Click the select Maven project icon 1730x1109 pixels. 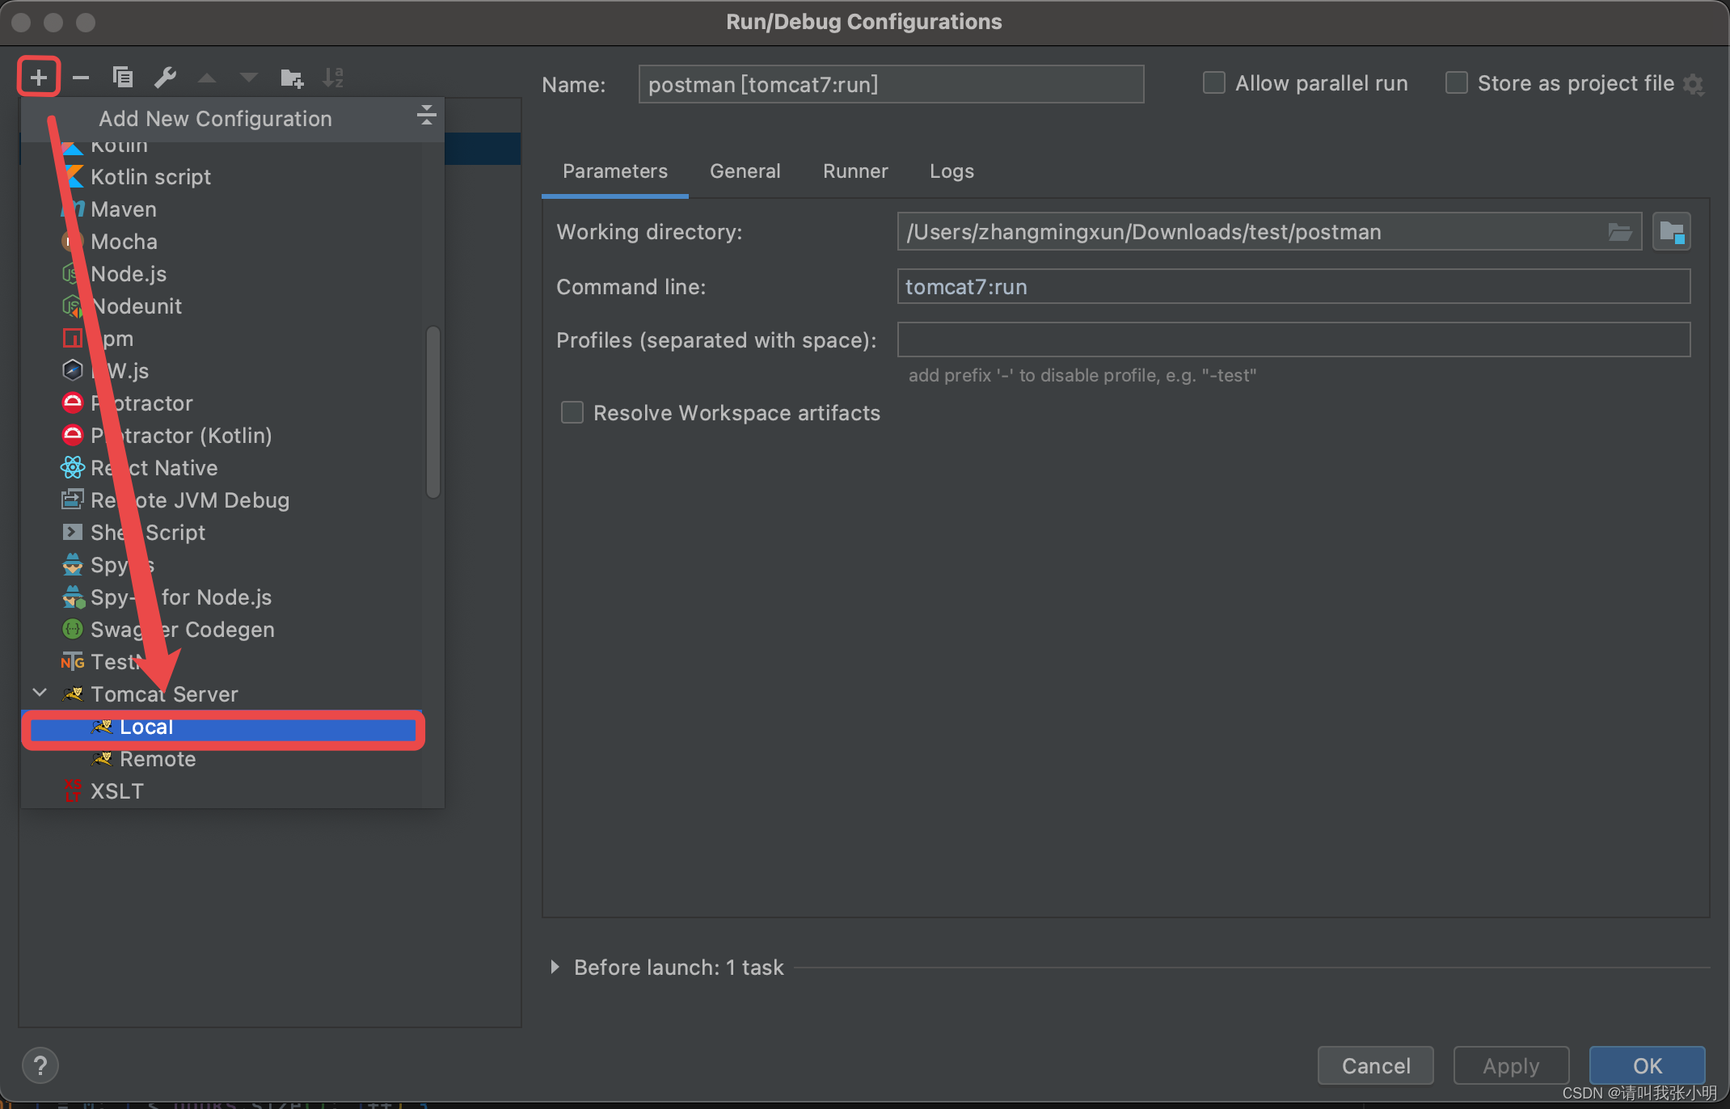(1671, 233)
